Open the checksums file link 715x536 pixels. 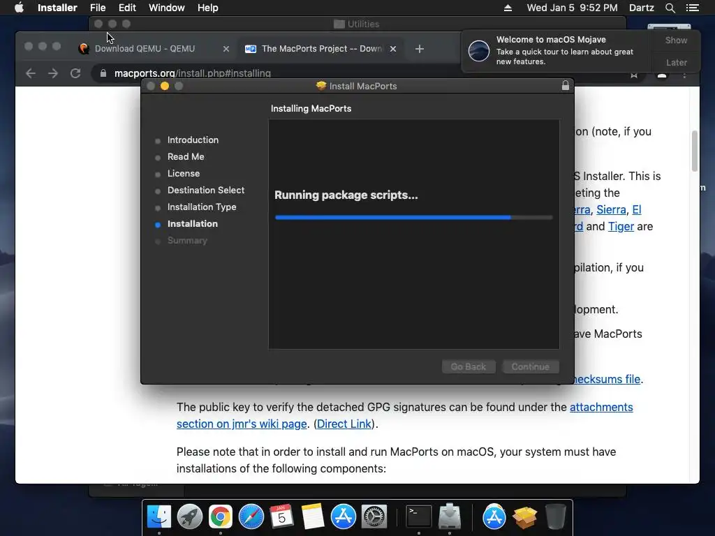[x=607, y=379]
